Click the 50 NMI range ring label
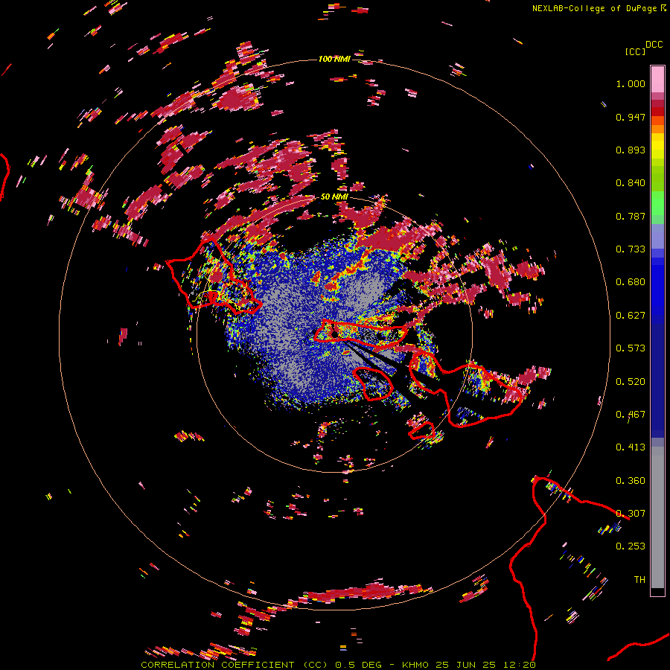 point(334,197)
